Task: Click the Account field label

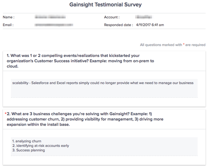Action: 112,17
